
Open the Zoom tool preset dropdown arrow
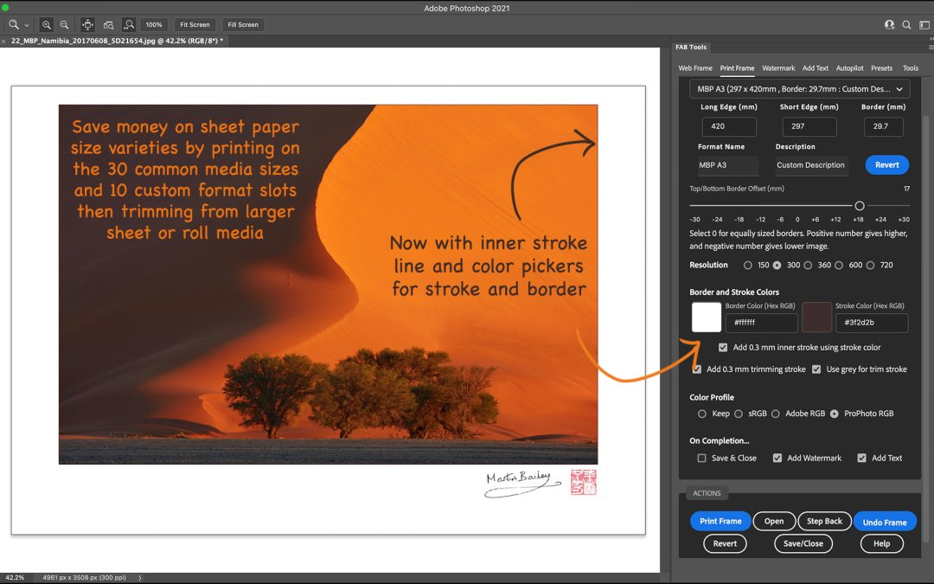(x=27, y=25)
